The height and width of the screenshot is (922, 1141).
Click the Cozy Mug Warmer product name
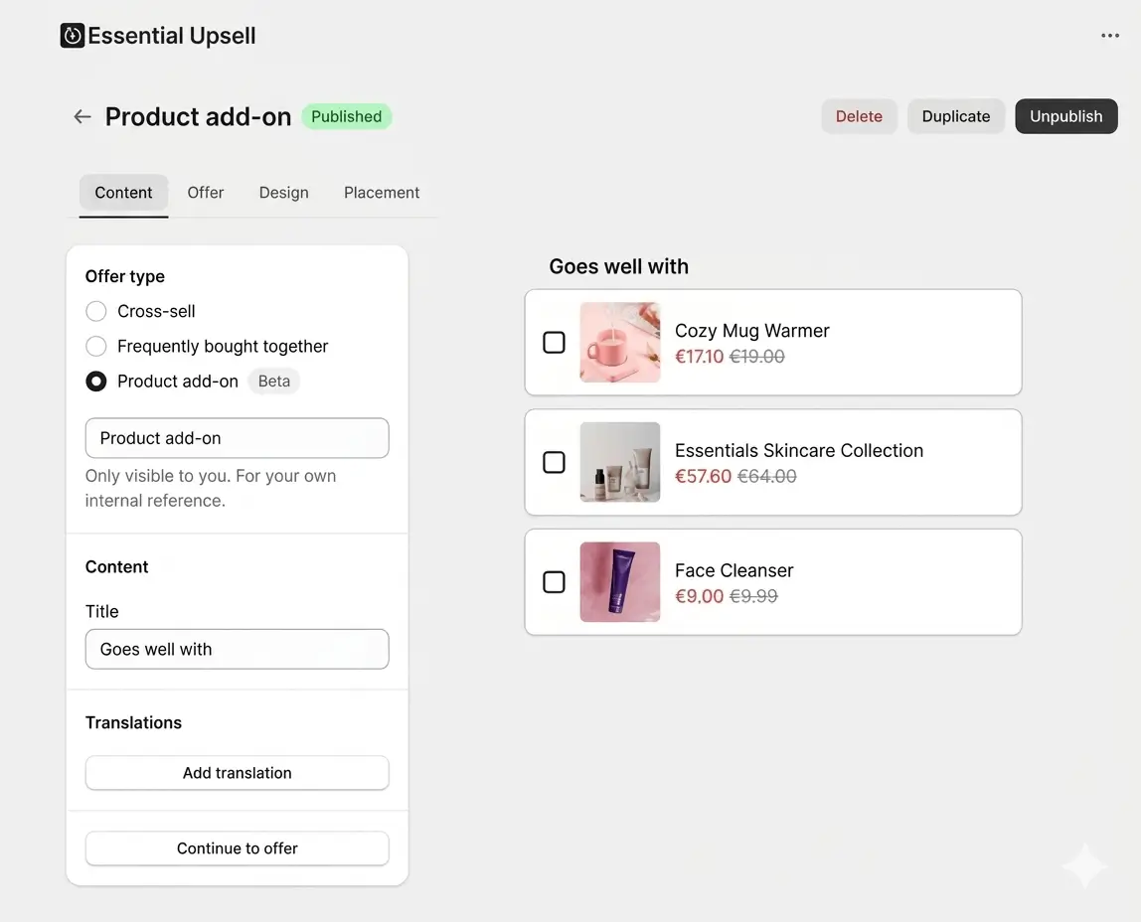[751, 331]
